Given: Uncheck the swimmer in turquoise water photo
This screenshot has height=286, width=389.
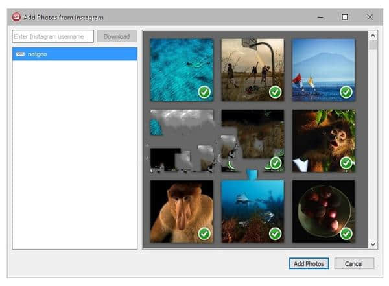Looking at the screenshot, I should pos(204,92).
